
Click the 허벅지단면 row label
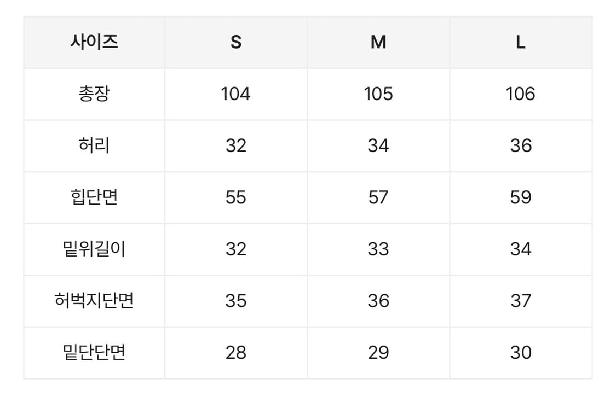tap(94, 301)
